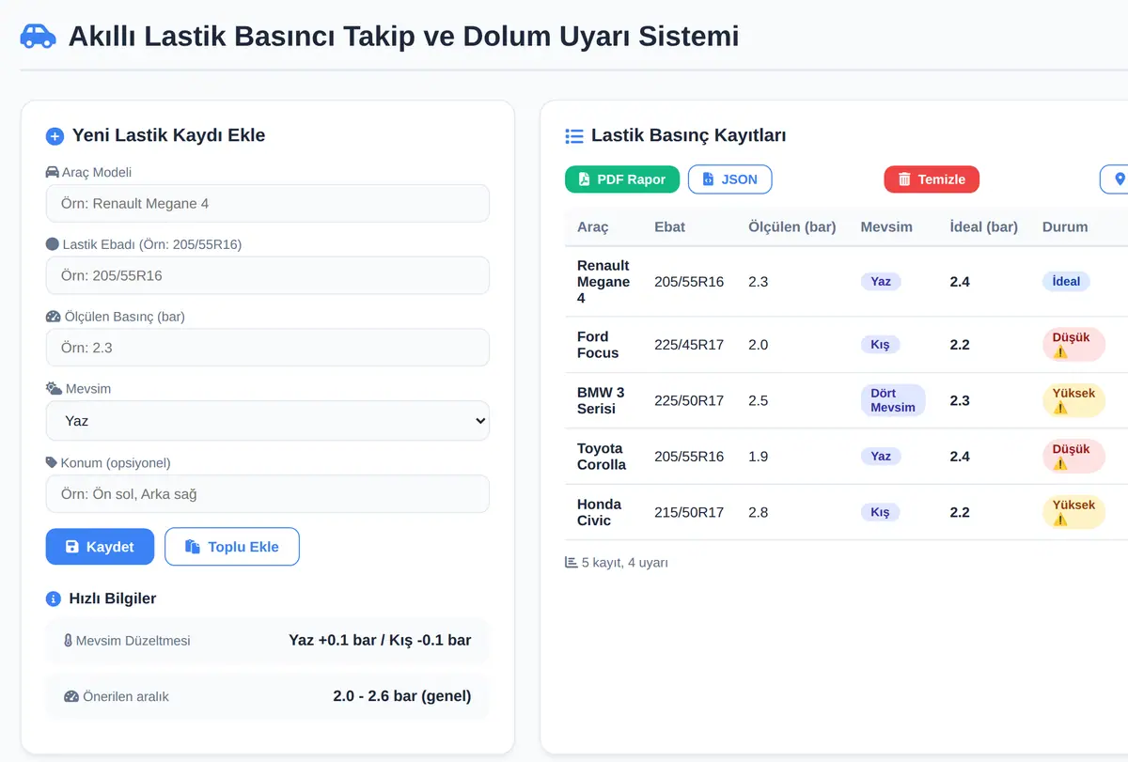
Task: Click the Ölçülen (bar) column header
Action: click(x=792, y=226)
